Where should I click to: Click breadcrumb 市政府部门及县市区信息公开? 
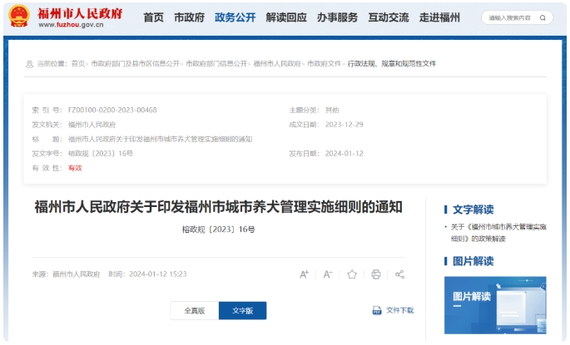click(136, 64)
